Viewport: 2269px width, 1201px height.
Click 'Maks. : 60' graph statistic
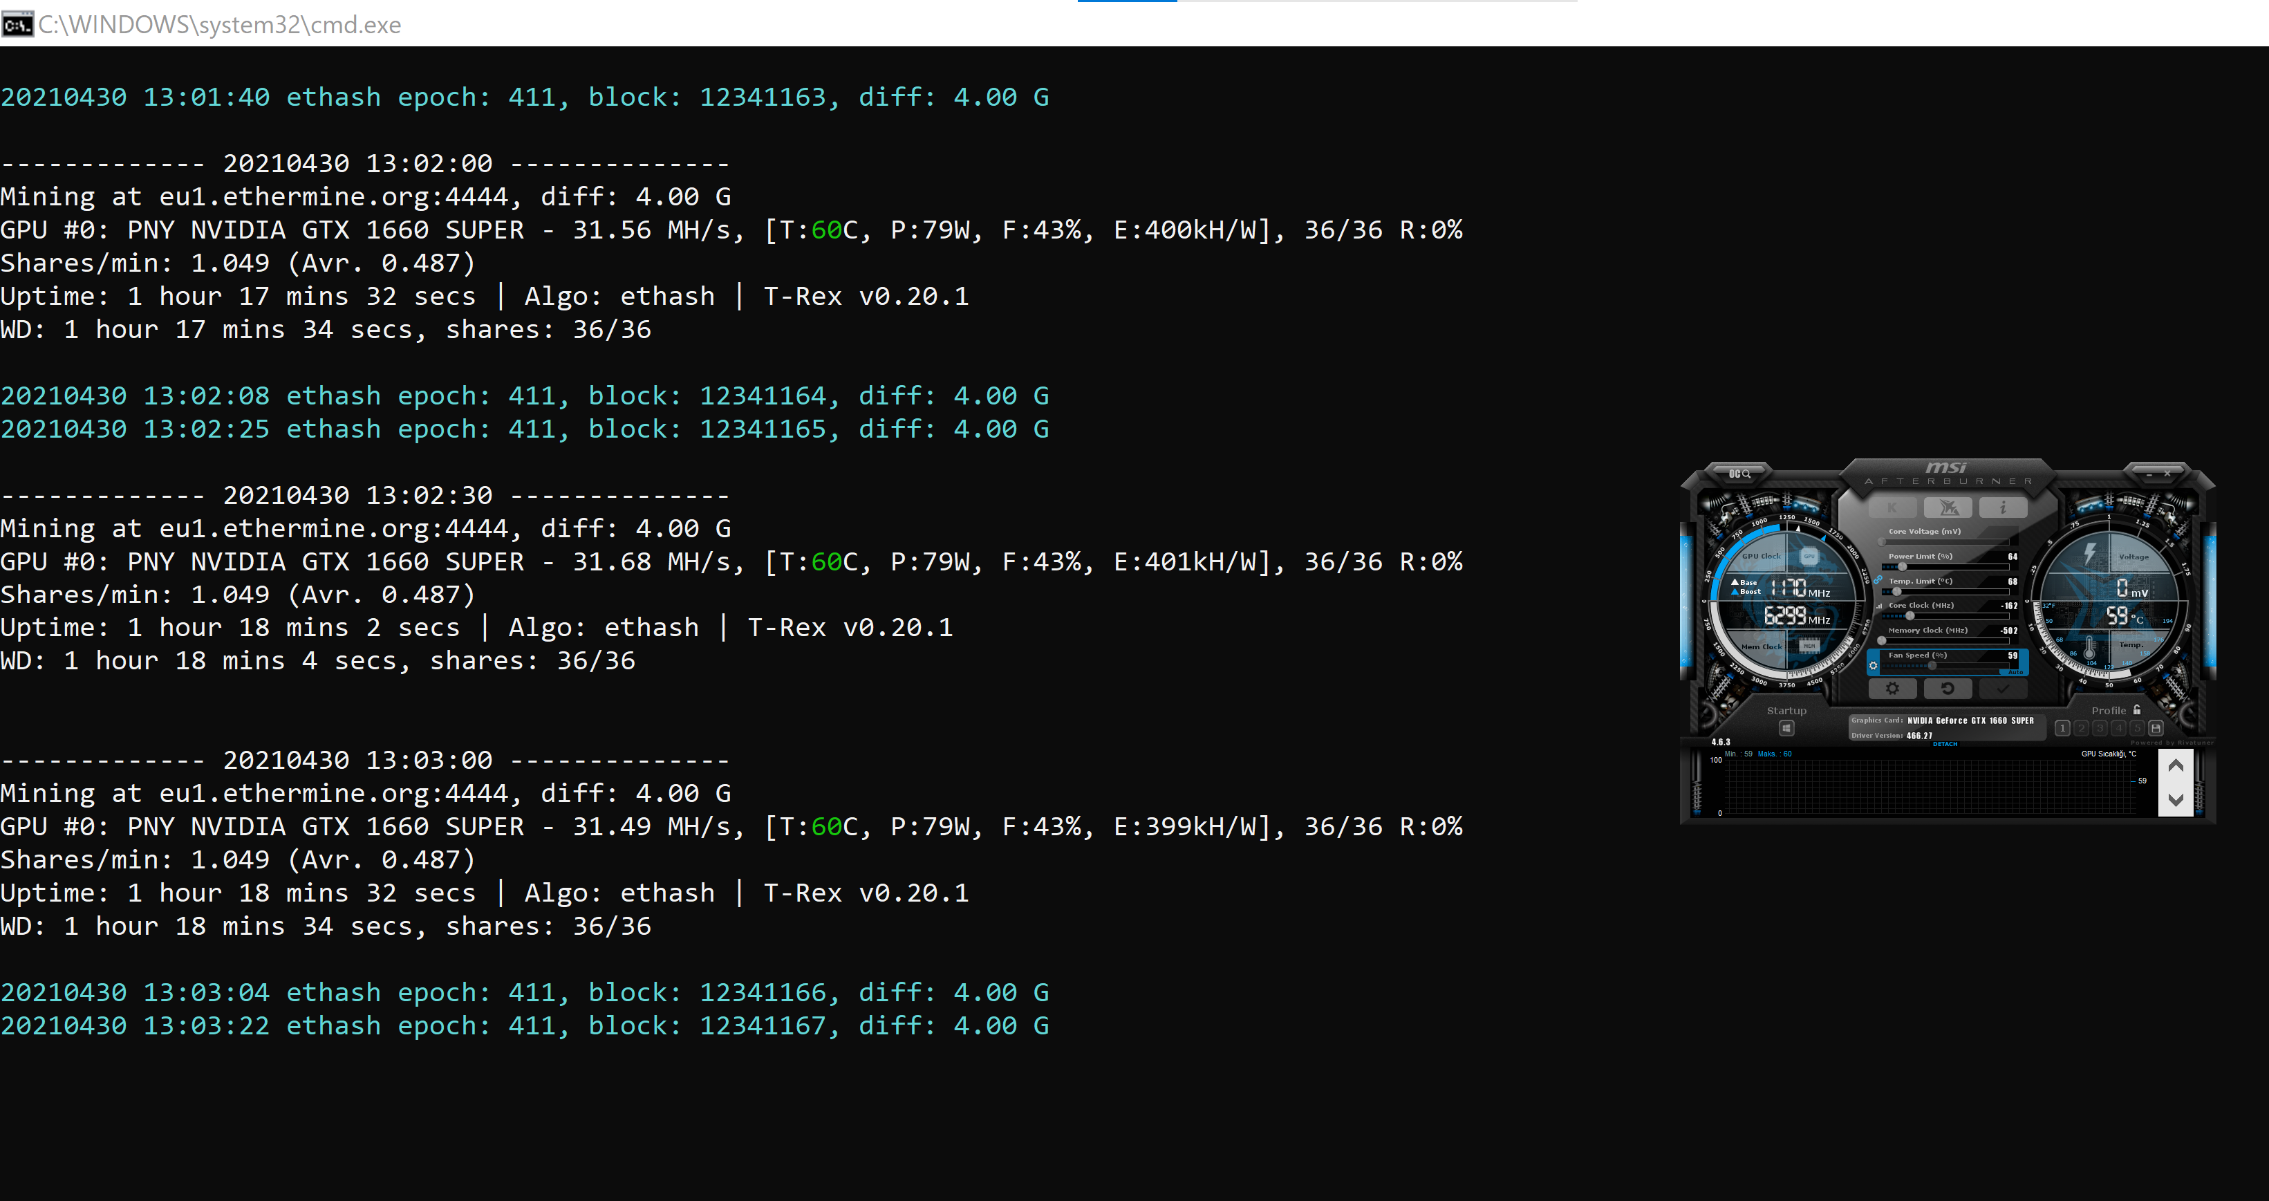(x=1776, y=754)
